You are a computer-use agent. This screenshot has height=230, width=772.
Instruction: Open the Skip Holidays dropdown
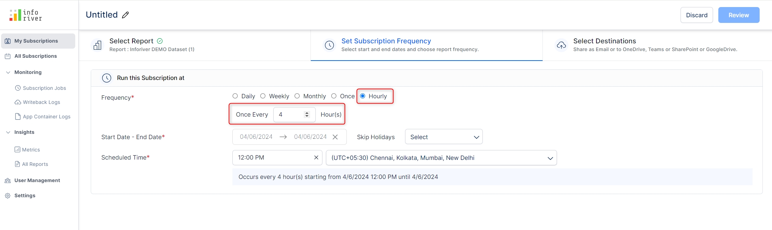(444, 137)
